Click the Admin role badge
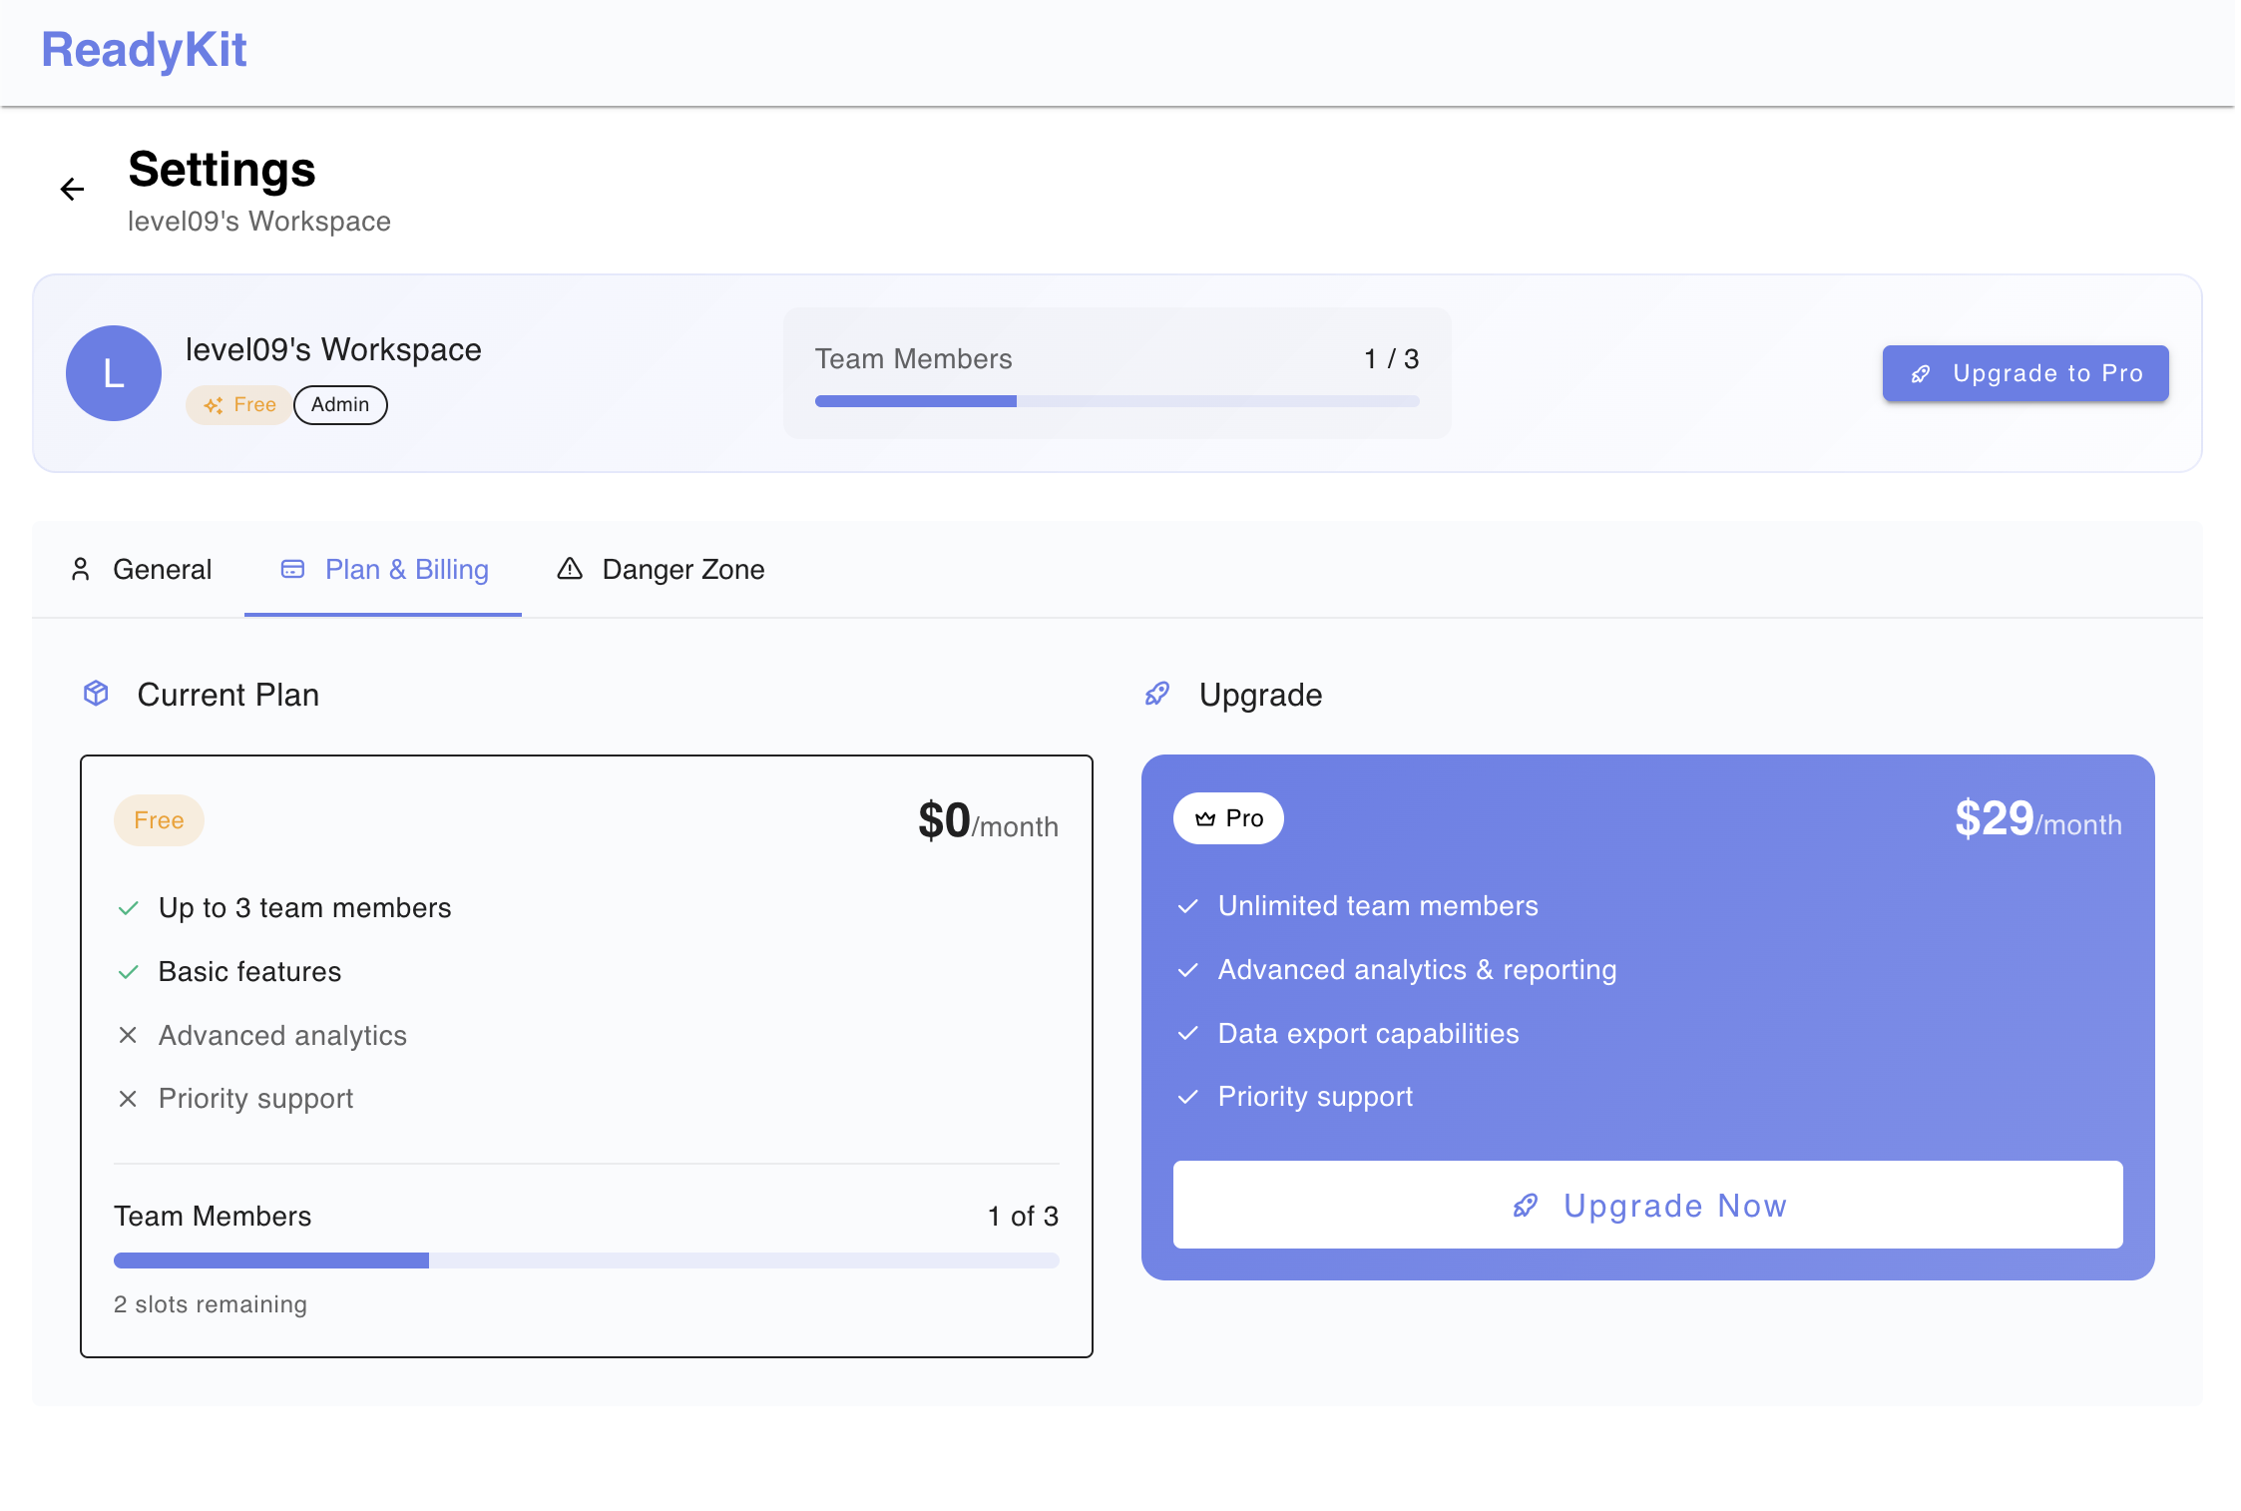 pyautogui.click(x=340, y=405)
